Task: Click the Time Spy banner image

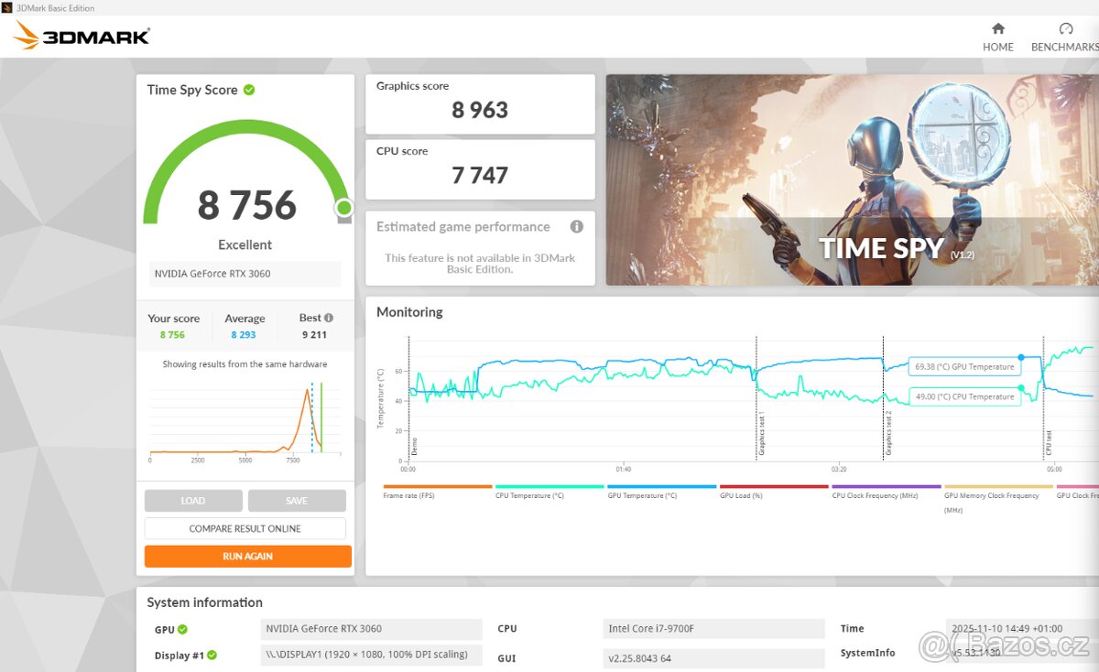Action: point(852,179)
